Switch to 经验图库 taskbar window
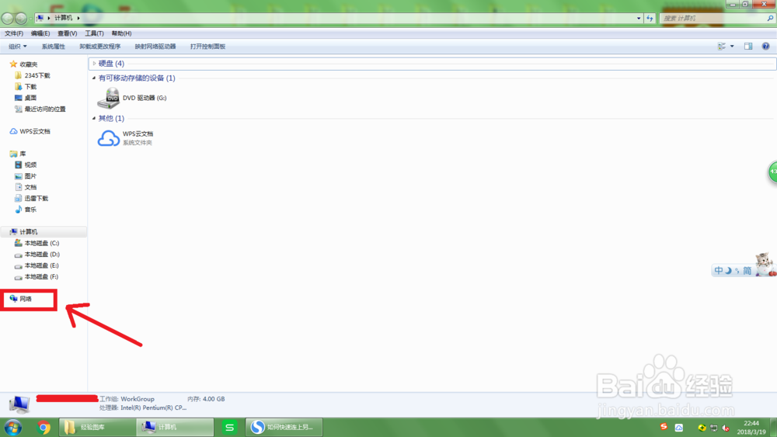 click(x=98, y=427)
